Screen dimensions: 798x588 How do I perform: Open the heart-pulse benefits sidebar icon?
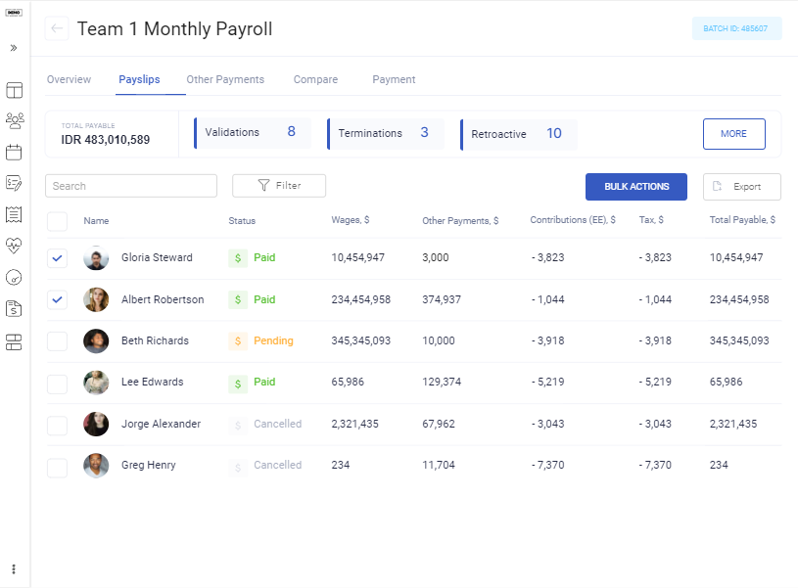coord(14,246)
